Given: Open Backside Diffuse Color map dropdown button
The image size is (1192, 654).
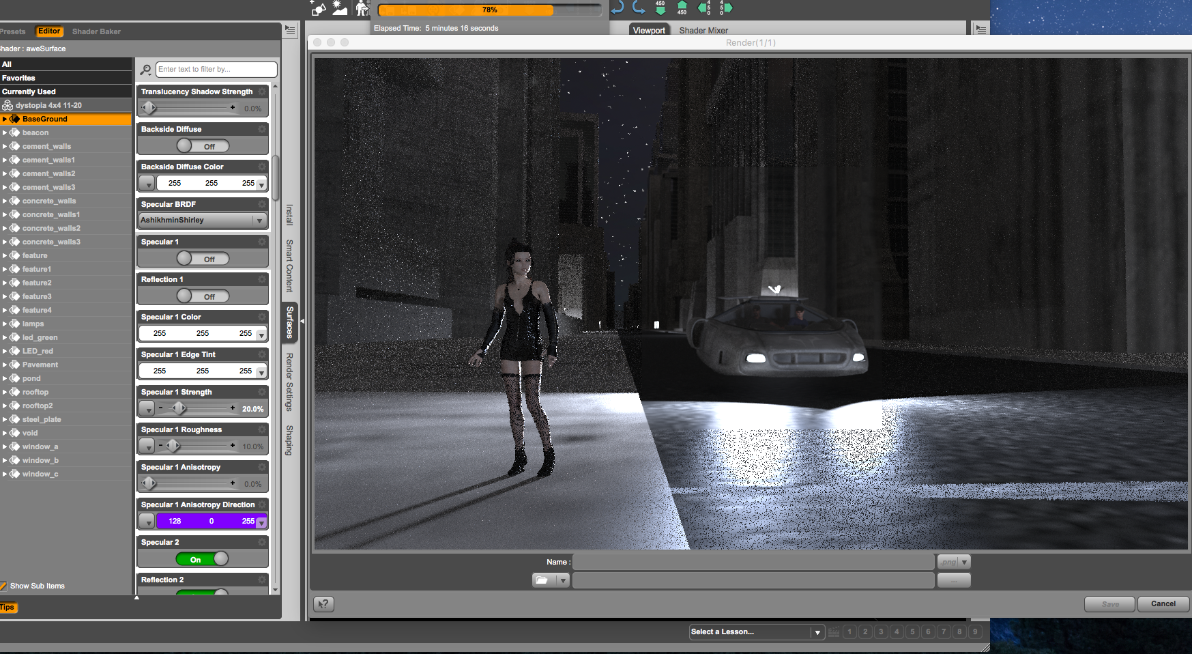Looking at the screenshot, I should coord(147,183).
